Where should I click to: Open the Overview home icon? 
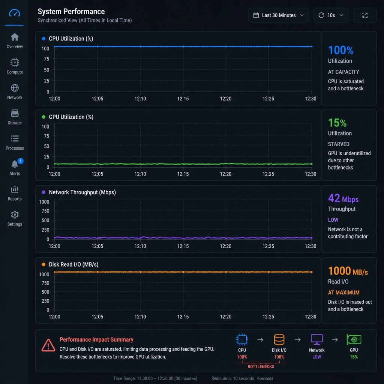pos(15,37)
